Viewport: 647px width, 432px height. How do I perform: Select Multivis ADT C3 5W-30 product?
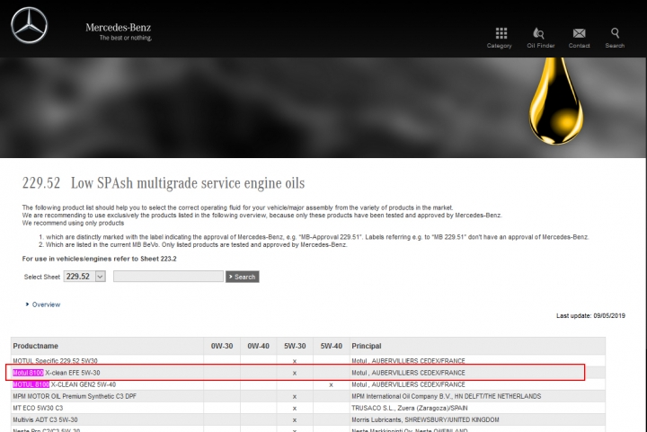pos(46,419)
